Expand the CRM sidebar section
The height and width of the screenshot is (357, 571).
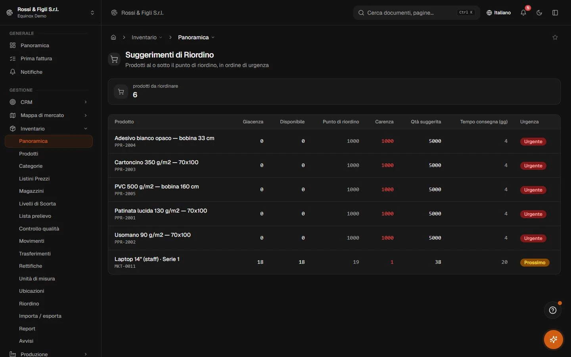point(49,102)
